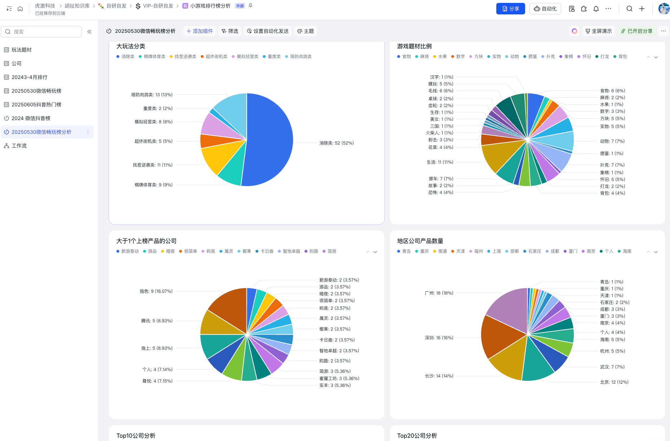Open the 筛选 filter option
The height and width of the screenshot is (441, 670).
(230, 31)
